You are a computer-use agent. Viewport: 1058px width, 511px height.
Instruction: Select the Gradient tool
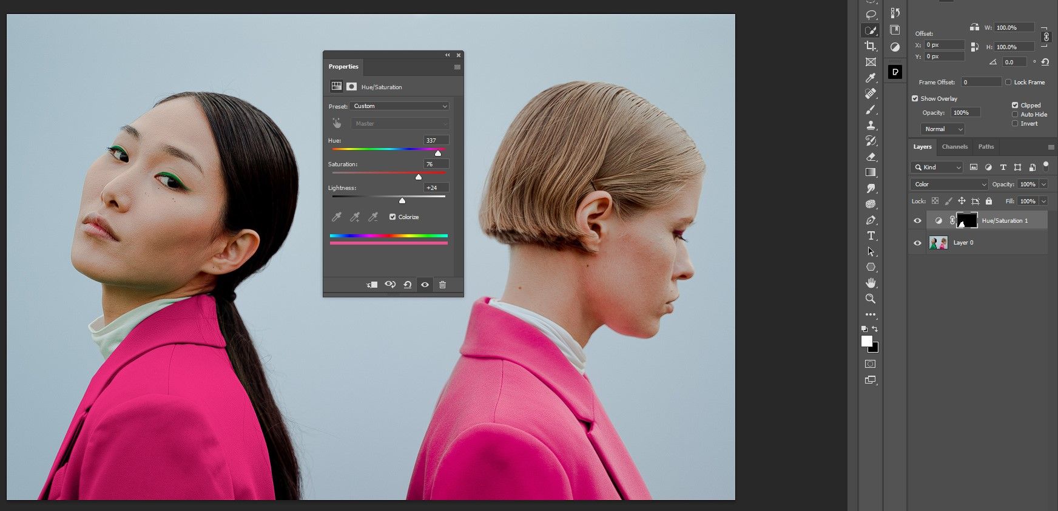point(871,172)
